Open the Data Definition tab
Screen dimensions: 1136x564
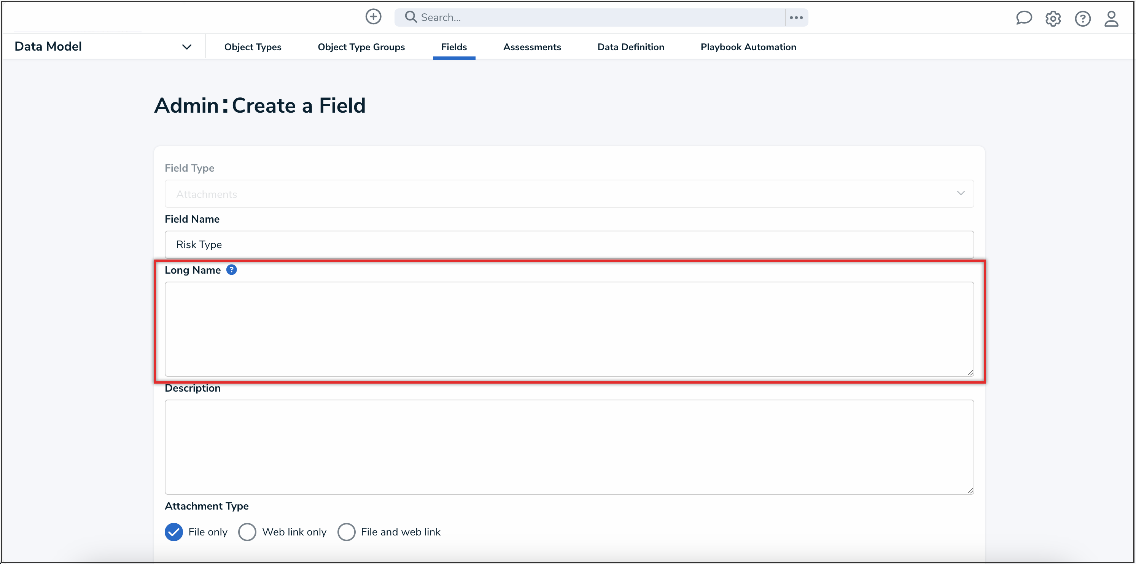click(630, 47)
